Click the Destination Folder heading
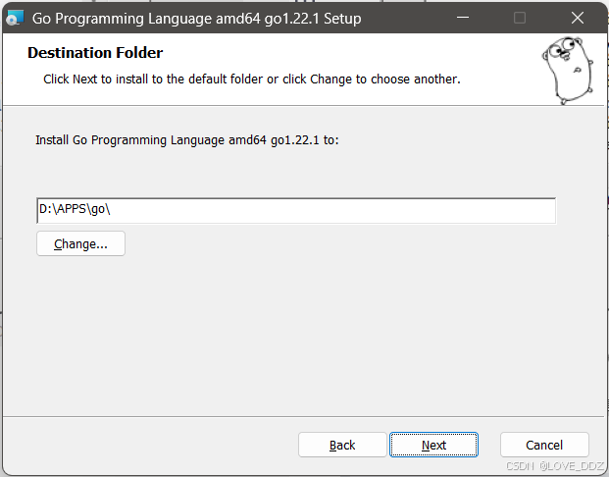 tap(95, 53)
